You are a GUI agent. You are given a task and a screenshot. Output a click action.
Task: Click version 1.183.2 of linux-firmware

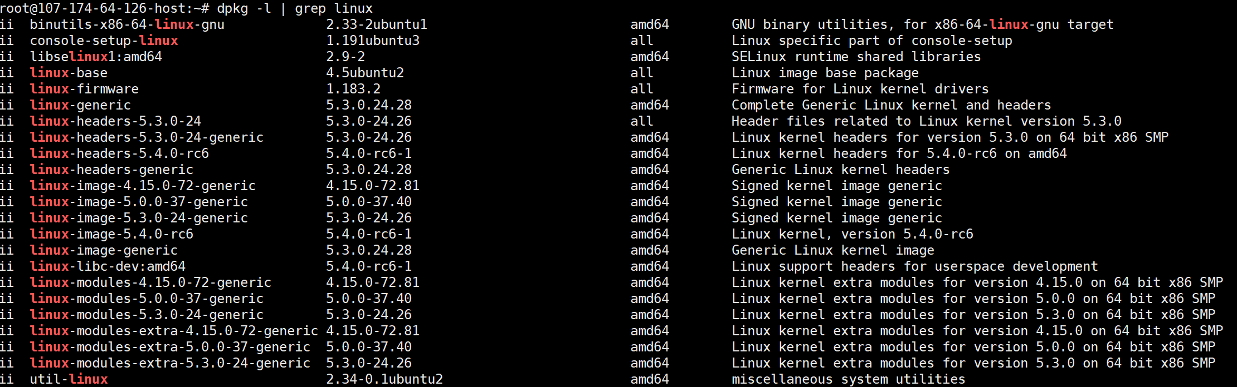tap(353, 89)
